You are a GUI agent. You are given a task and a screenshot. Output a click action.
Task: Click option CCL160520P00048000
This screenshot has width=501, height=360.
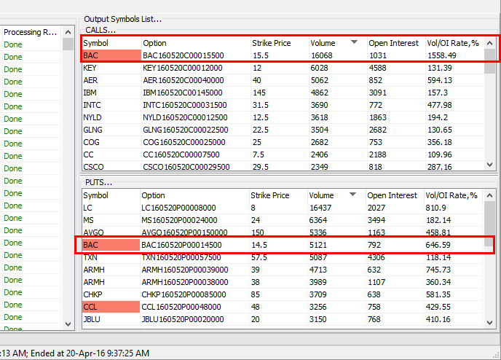point(181,307)
